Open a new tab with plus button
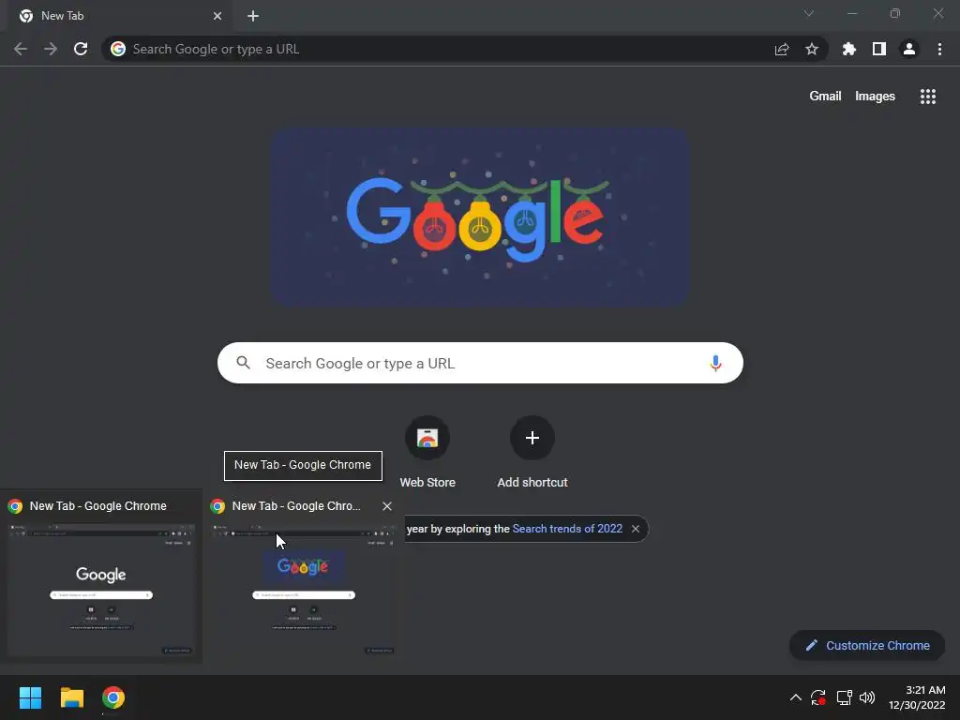The height and width of the screenshot is (720, 960). [253, 16]
